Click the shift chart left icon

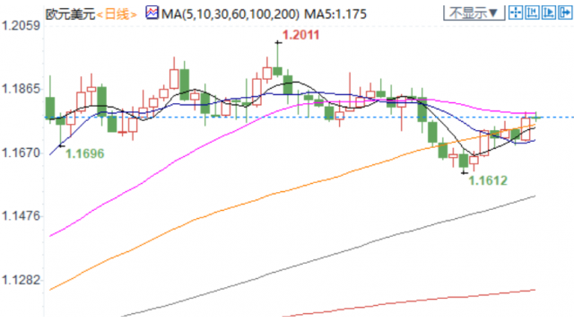point(532,13)
